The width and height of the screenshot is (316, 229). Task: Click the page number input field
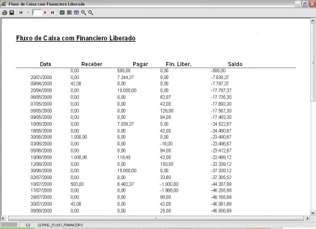(37, 13)
